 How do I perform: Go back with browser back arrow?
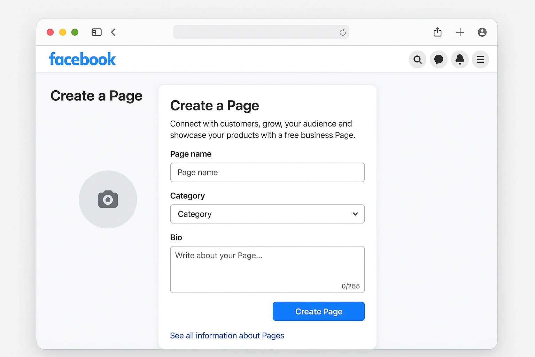click(x=113, y=32)
